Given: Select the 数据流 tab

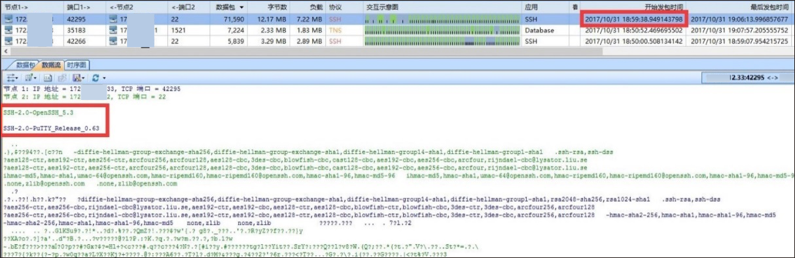Looking at the screenshot, I should 50,65.
